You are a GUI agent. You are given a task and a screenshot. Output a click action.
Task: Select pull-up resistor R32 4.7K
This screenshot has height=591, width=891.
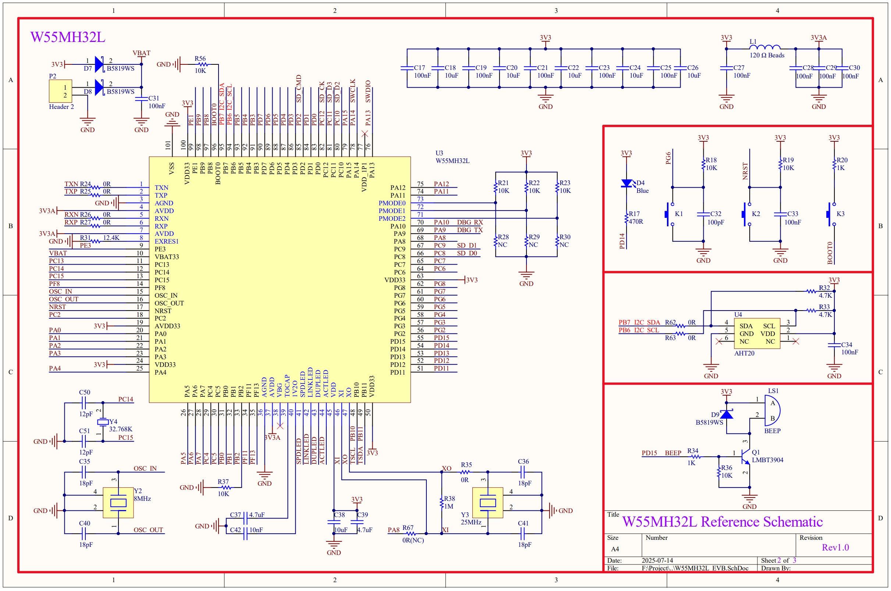[811, 291]
